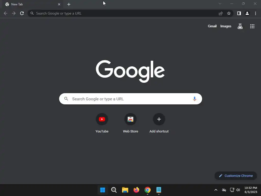This screenshot has width=261, height=196.
Task: Open volume speaker tray icon
Action: [238, 190]
